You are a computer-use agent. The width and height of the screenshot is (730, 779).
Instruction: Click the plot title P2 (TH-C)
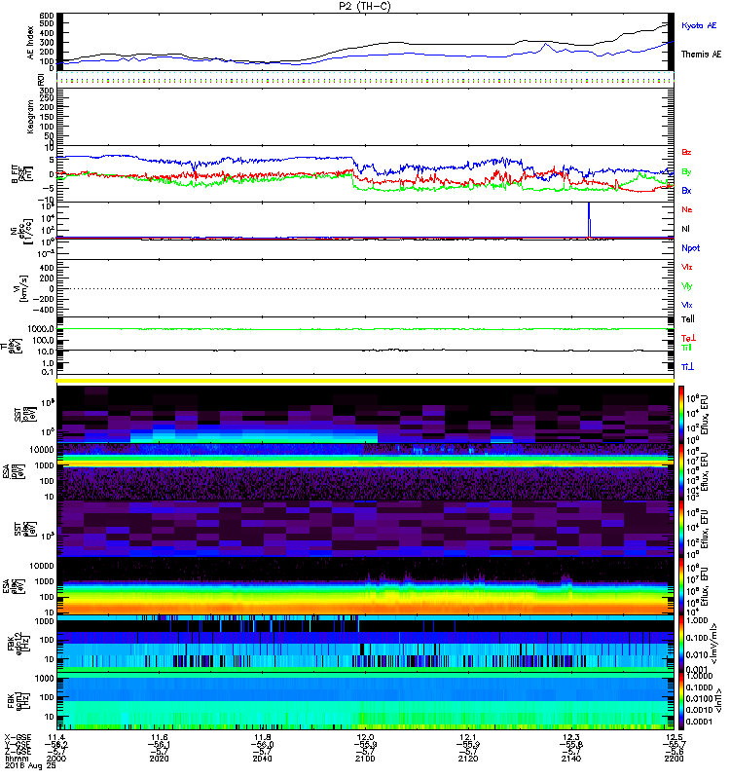click(x=364, y=6)
